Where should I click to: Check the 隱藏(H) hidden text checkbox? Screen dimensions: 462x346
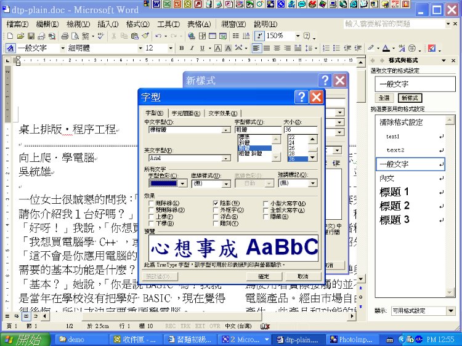265,217
